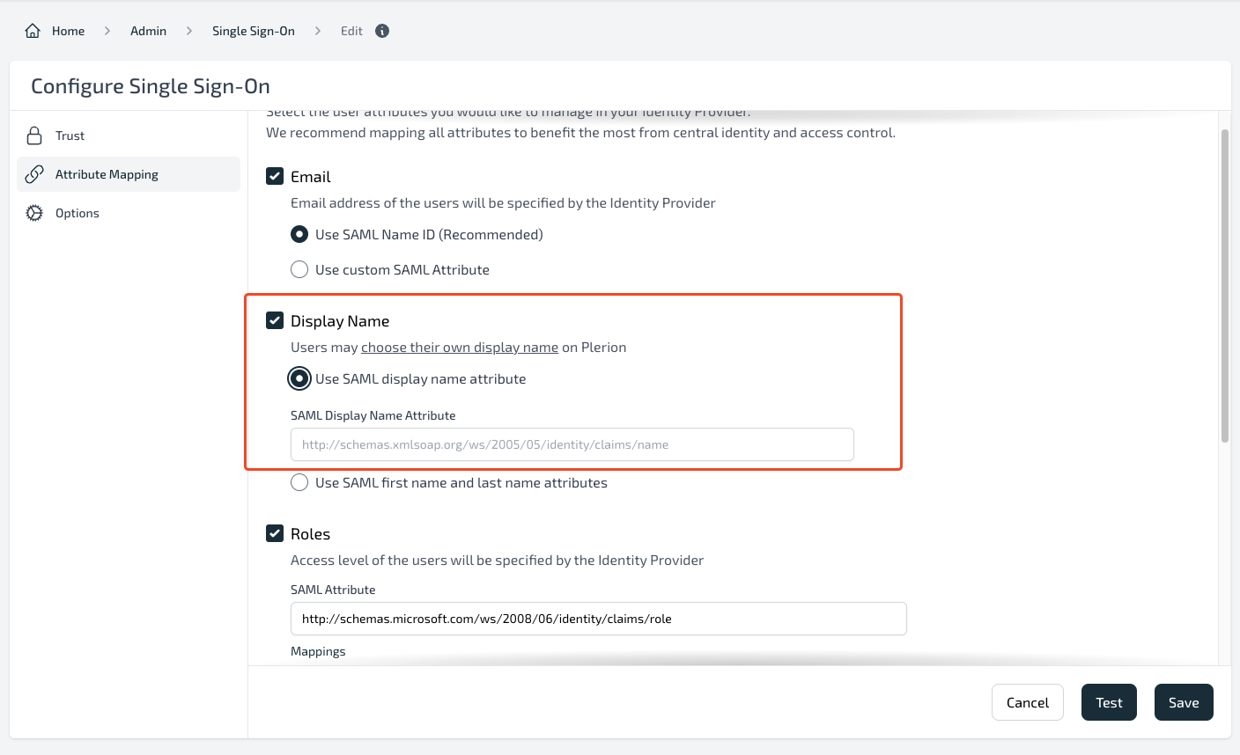Click the Save button
This screenshot has height=755, width=1240.
[x=1184, y=702]
